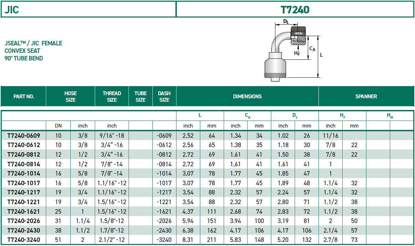Click the PART NO. column header
Image resolution: width=415 pixels, height=246 pixels.
tap(24, 97)
